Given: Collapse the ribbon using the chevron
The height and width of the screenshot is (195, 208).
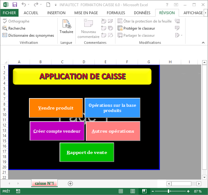Looking at the screenshot, I should point(203,43).
